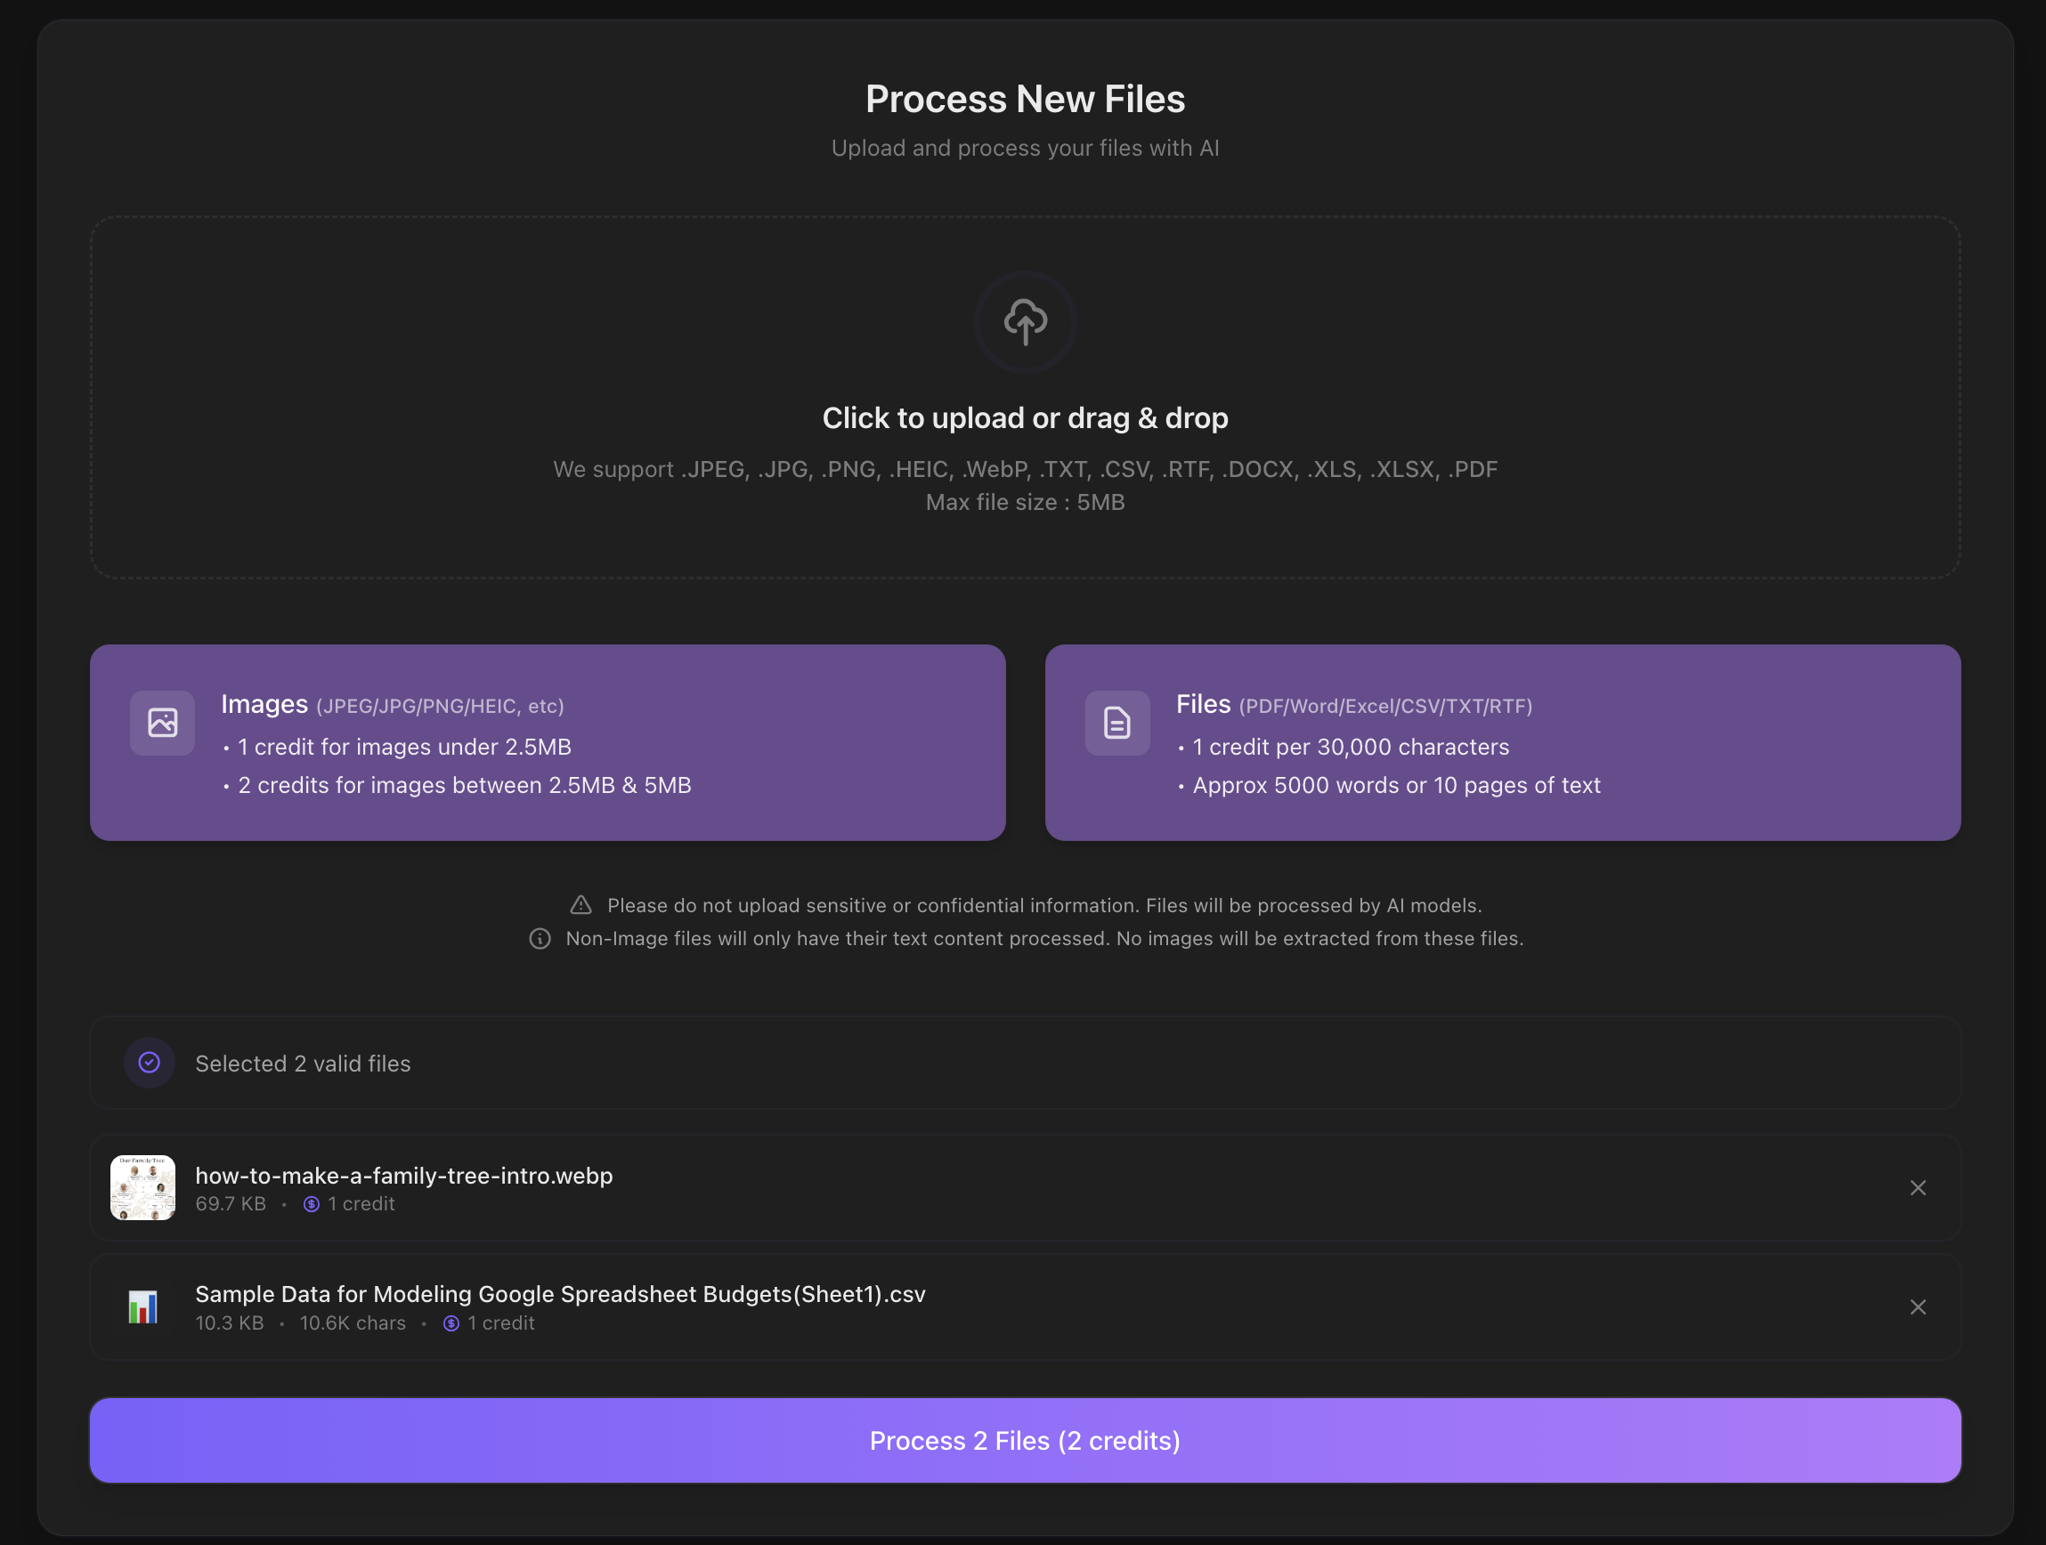Remove the Sample Data spreadsheet file

(1918, 1306)
